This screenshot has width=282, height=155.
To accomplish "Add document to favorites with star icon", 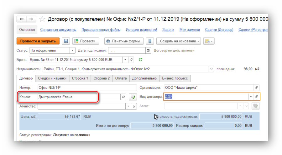I will (x=43, y=19).
